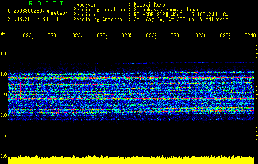Click the HROFFT title text

(42, 3)
